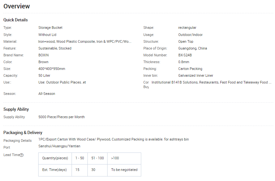The image size is (275, 181).
Task: Click the 'Quantity(pieces)' table header cell
Action: click(x=55, y=158)
